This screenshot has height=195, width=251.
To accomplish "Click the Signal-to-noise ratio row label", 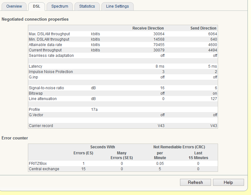I will [46, 88].
